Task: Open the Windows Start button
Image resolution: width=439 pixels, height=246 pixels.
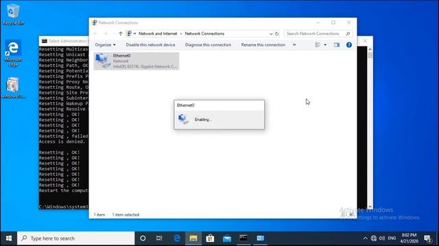Action: click(9, 238)
